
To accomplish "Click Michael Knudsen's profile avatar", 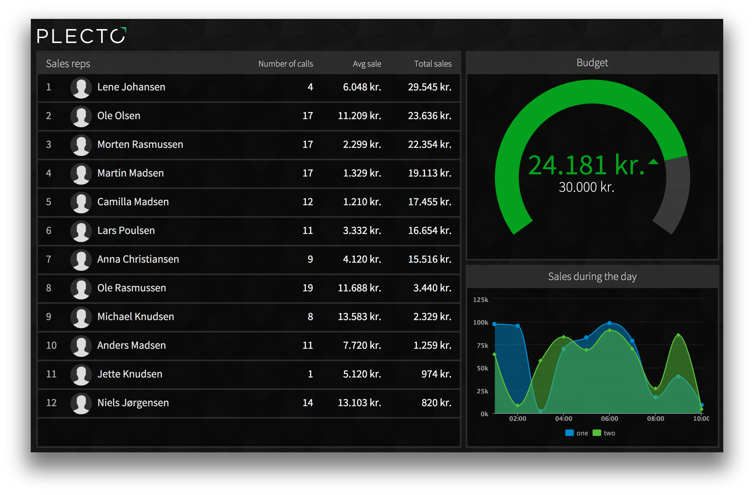I will coord(81,317).
